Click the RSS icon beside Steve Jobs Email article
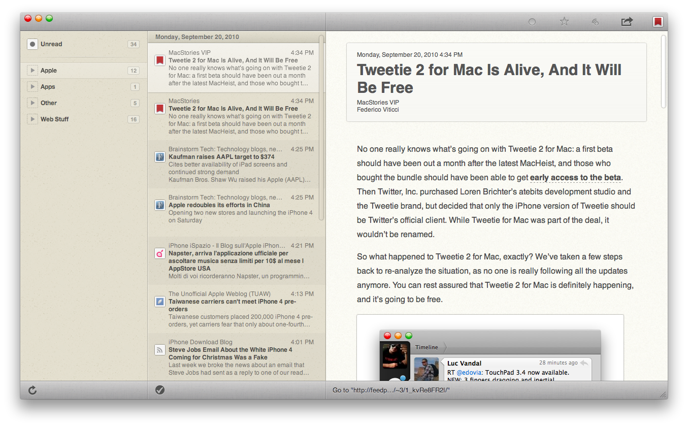688x427 pixels. 160,350
